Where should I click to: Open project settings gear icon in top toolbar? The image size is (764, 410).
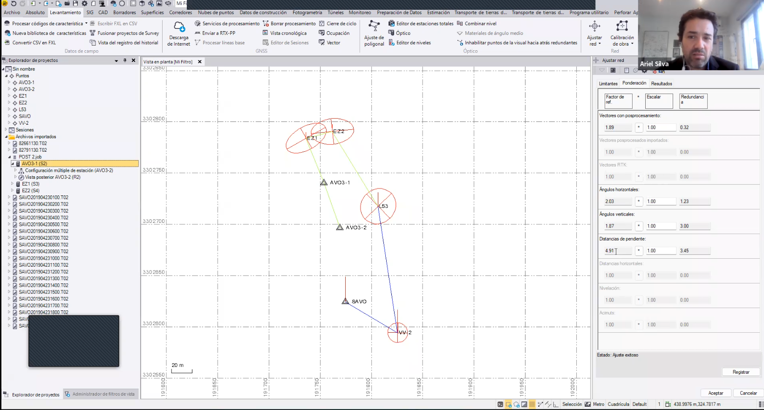point(84,3)
